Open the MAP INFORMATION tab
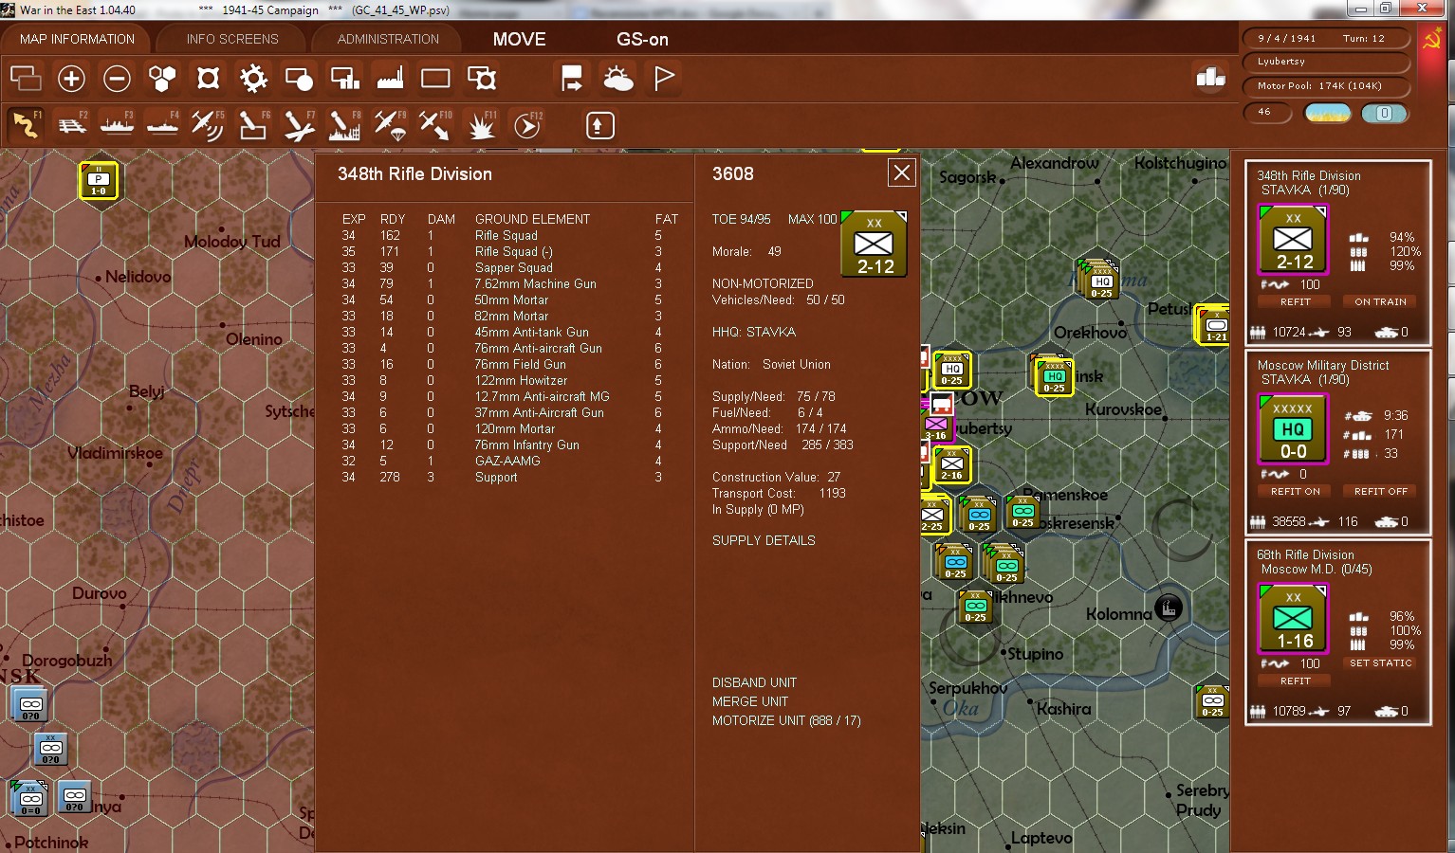This screenshot has height=853, width=1455. pyautogui.click(x=77, y=39)
